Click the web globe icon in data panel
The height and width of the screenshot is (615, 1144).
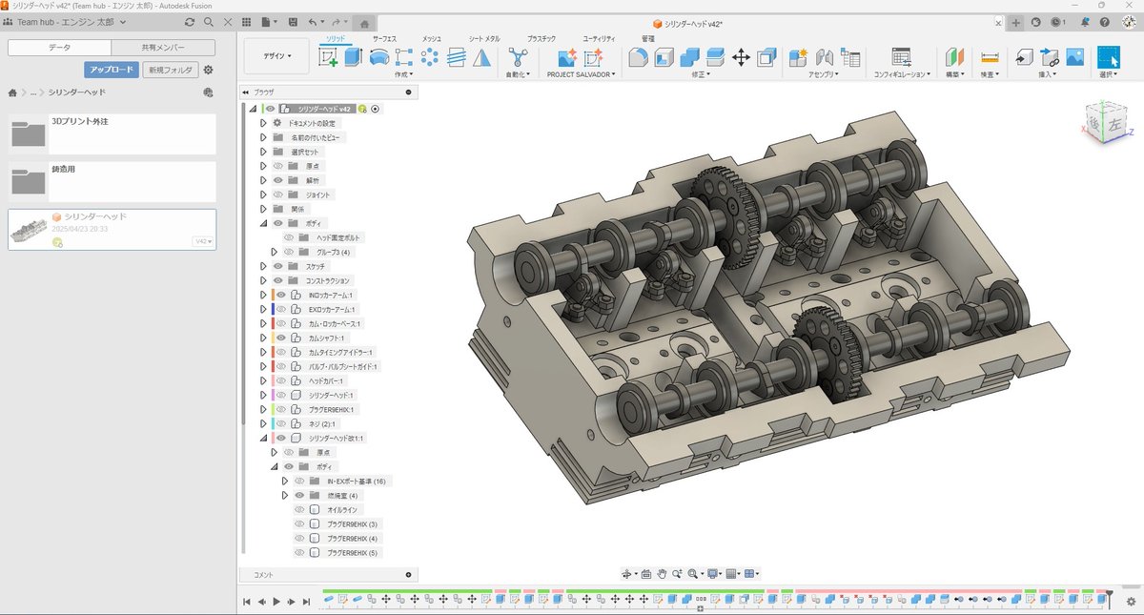tap(208, 92)
